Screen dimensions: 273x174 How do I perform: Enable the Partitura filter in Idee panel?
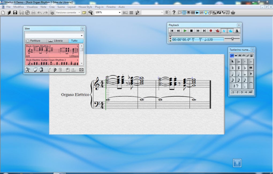35,41
